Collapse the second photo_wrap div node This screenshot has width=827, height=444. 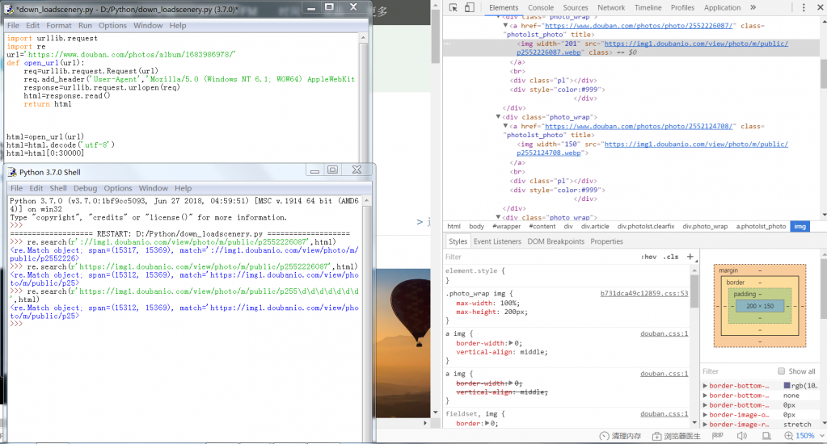498,117
